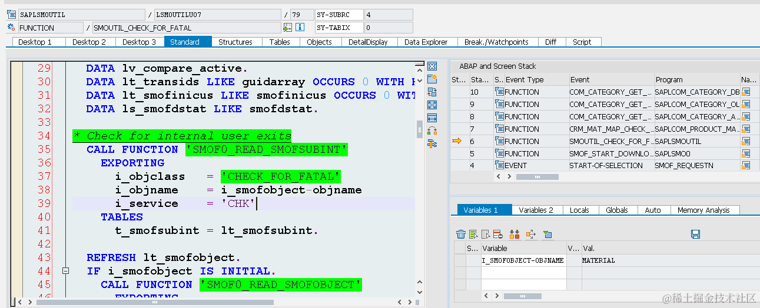The width and height of the screenshot is (760, 308).
Task: Select SMOF_START_DOWNLO... event in stack
Action: click(x=610, y=153)
